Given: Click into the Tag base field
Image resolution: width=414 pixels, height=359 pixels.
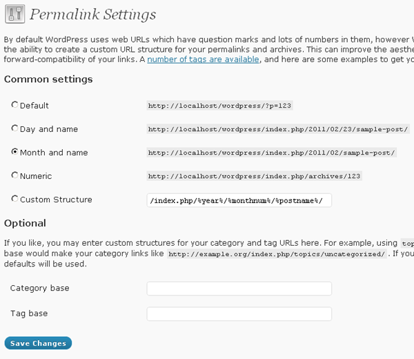Looking at the screenshot, I should [x=239, y=314].
